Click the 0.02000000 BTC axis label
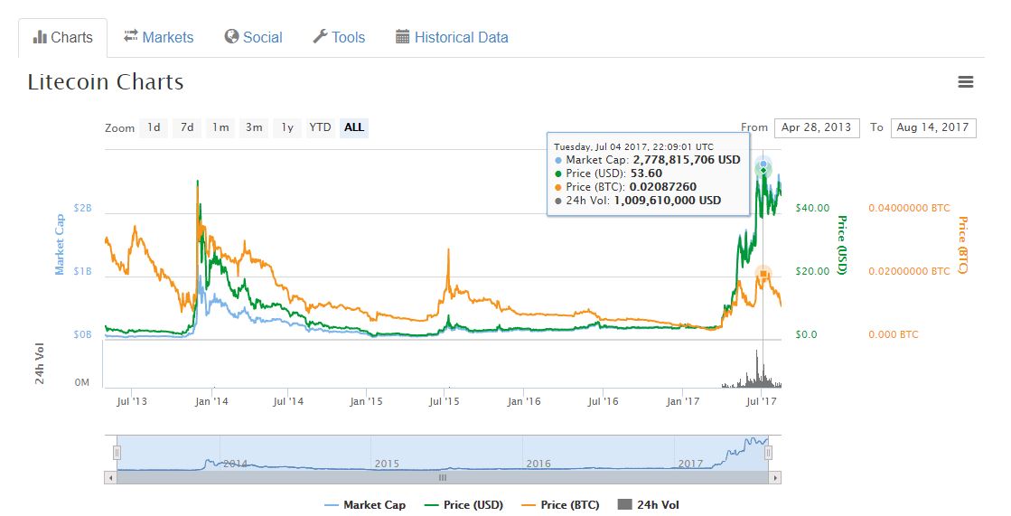This screenshot has width=1011, height=516. pyautogui.click(x=909, y=271)
